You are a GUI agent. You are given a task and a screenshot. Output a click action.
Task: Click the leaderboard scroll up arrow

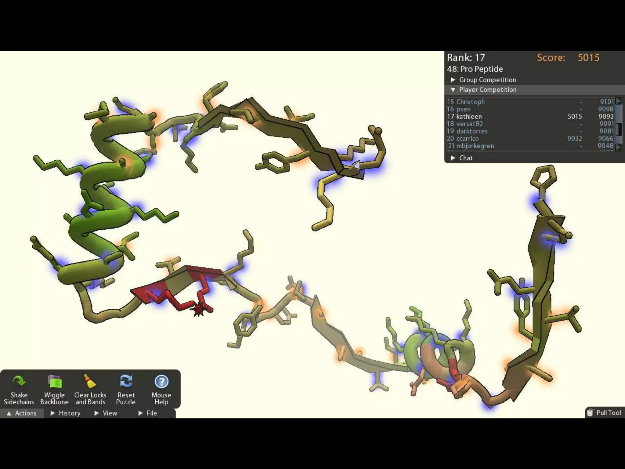619,101
